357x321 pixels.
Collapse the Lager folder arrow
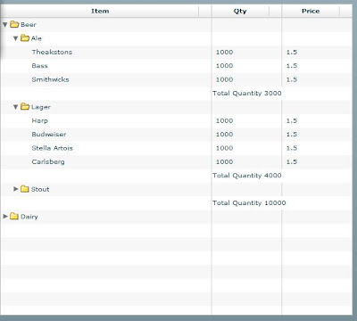(16, 107)
